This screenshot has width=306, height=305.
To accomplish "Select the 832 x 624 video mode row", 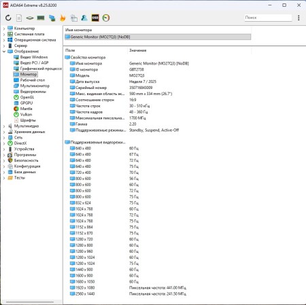I will pos(157,203).
